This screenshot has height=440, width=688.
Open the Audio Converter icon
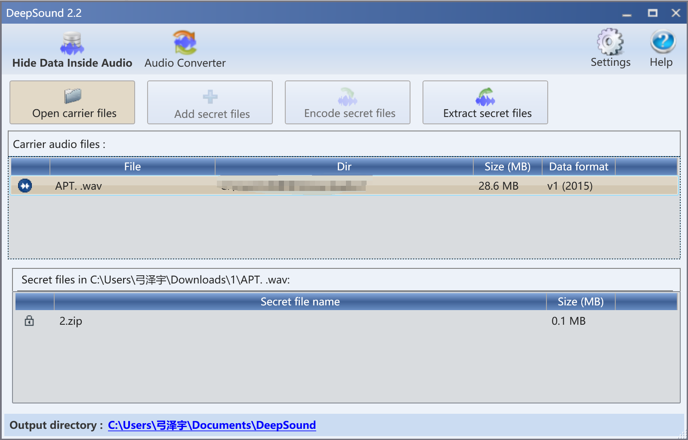coord(185,43)
